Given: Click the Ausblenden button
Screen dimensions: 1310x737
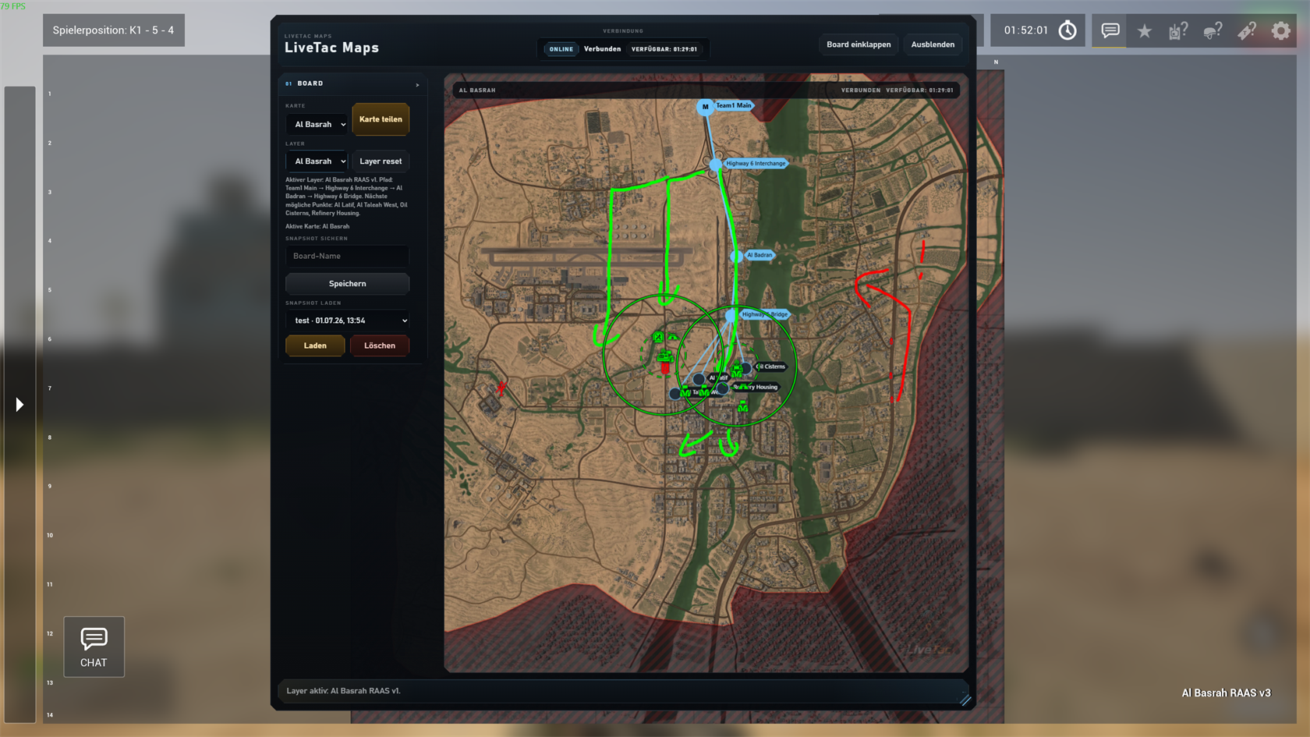Looking at the screenshot, I should [x=933, y=44].
